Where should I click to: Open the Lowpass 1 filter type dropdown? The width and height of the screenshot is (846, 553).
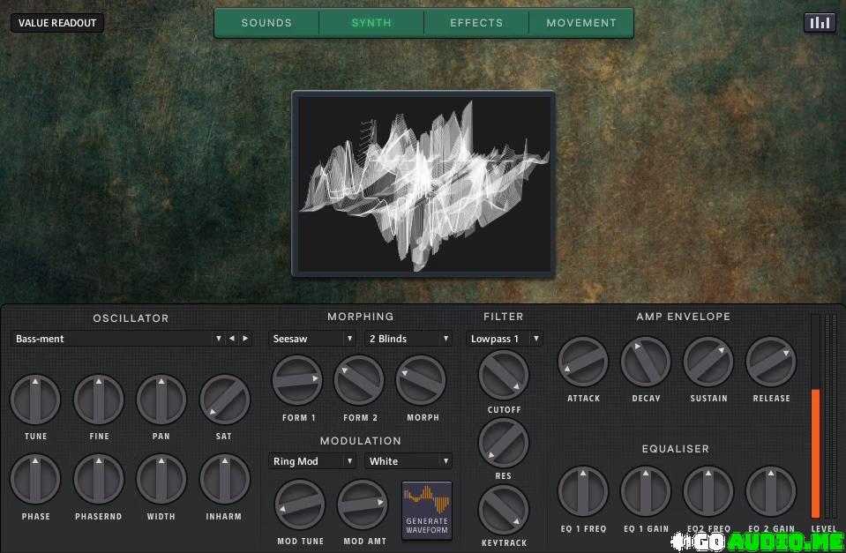click(x=504, y=339)
